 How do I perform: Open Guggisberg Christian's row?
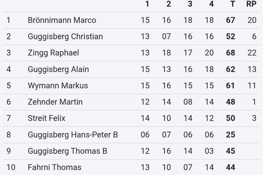coord(131,36)
